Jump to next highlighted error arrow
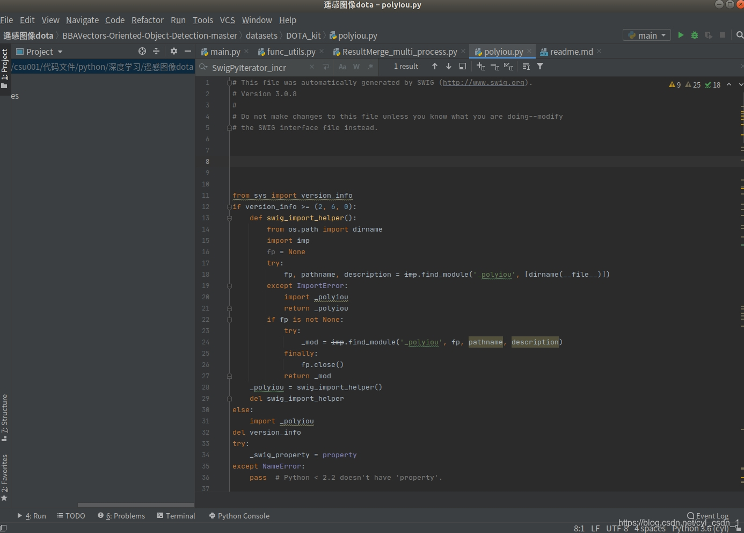 pos(741,84)
